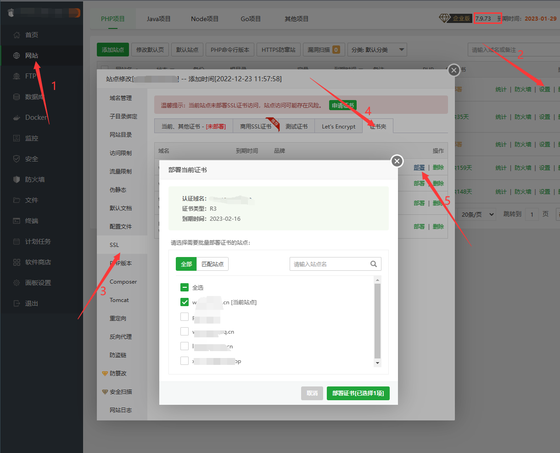Image resolution: width=560 pixels, height=453 pixels.
Task: Open the 测试证书 tab
Action: [x=297, y=126]
